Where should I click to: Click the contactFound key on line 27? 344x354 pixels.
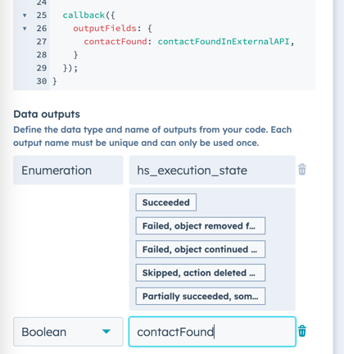point(115,42)
